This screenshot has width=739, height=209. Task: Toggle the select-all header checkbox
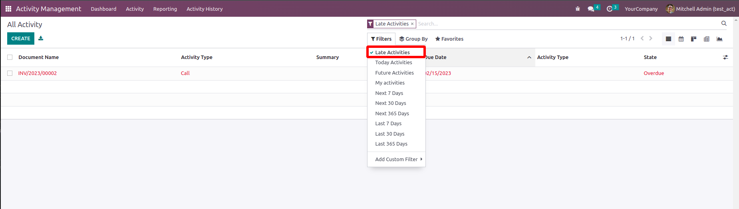click(10, 57)
